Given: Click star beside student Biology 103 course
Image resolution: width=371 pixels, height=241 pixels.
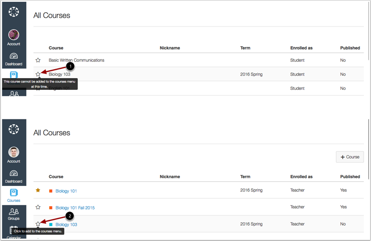Looking at the screenshot, I should (38, 74).
